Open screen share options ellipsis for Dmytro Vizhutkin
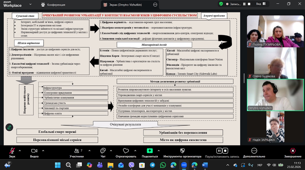Image resolution: width=305 pixels, height=170 pixels. tap(155, 5)
